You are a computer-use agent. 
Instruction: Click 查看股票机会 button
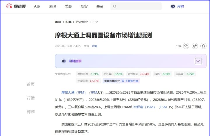coord(112,81)
